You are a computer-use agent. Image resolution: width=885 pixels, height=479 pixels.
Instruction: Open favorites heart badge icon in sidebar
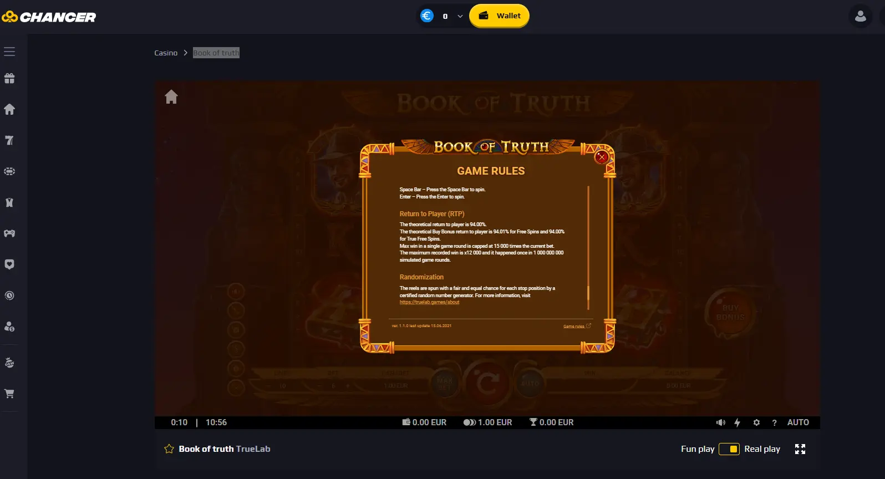(9, 264)
